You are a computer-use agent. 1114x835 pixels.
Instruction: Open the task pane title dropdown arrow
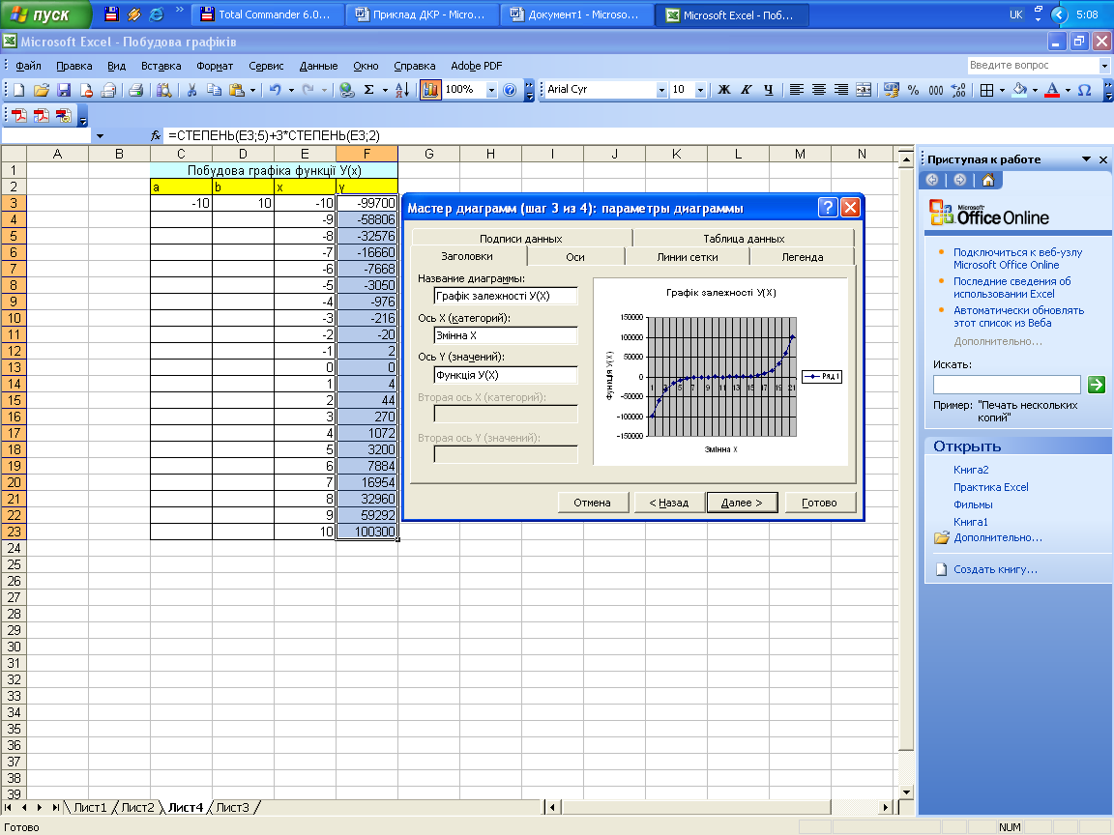(1086, 159)
